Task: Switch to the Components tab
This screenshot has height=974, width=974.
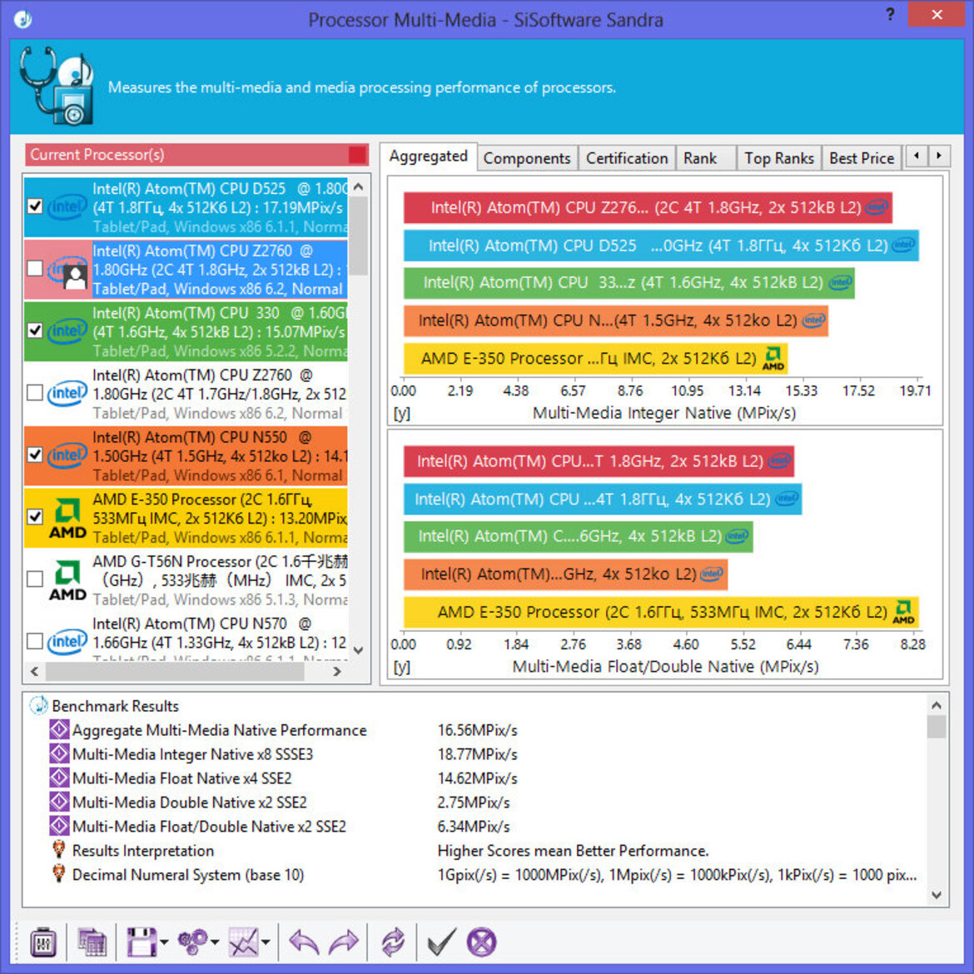Action: click(527, 158)
